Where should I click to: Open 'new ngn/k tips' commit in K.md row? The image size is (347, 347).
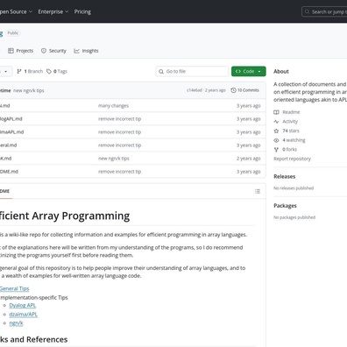click(x=114, y=159)
